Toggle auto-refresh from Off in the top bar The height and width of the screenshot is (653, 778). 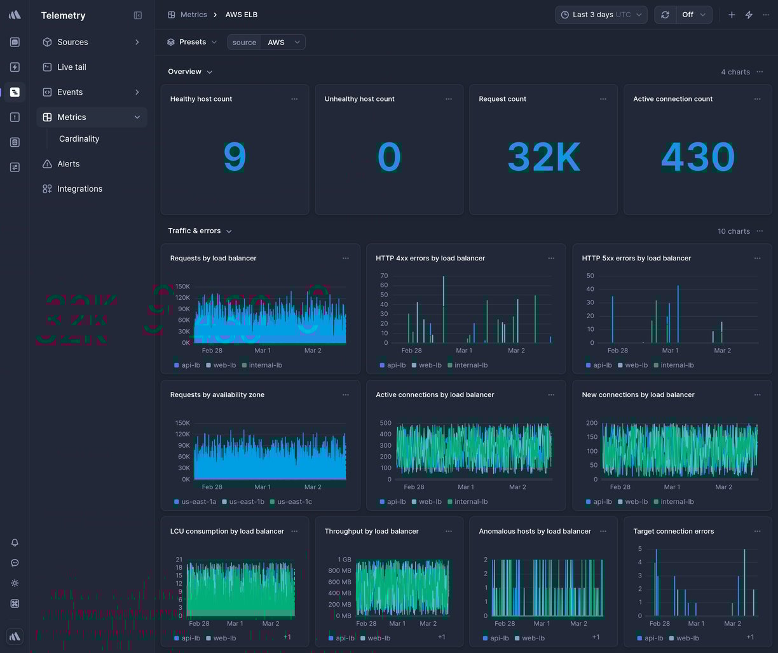tap(693, 15)
